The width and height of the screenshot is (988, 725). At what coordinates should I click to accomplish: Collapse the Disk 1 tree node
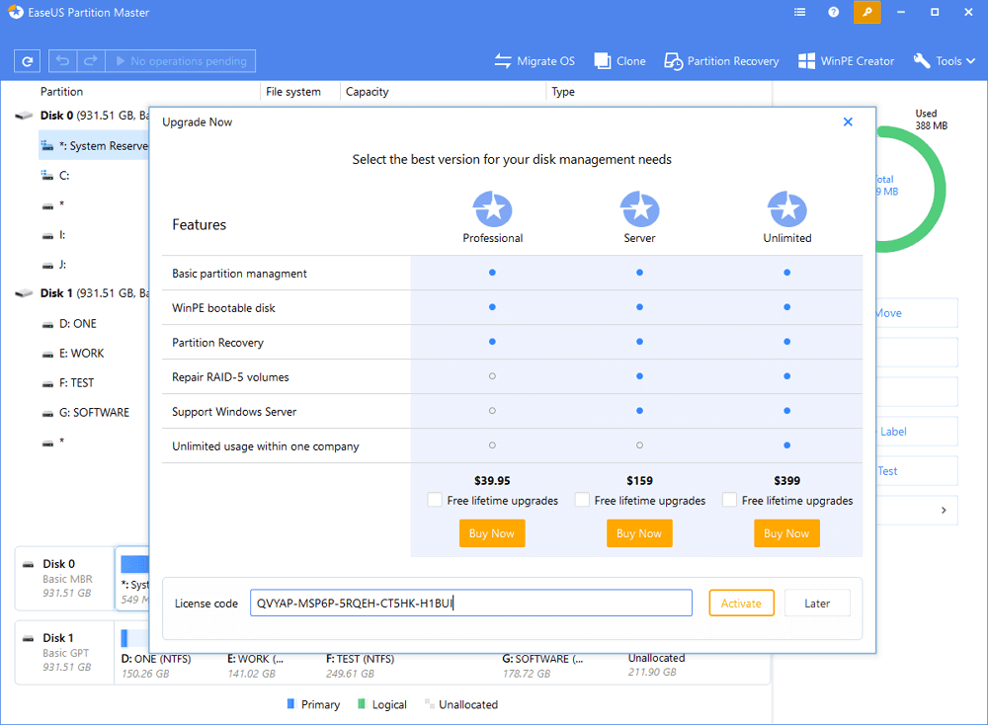click(23, 293)
